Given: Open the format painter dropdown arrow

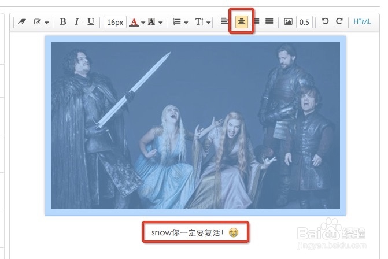Looking at the screenshot, I should (47, 23).
